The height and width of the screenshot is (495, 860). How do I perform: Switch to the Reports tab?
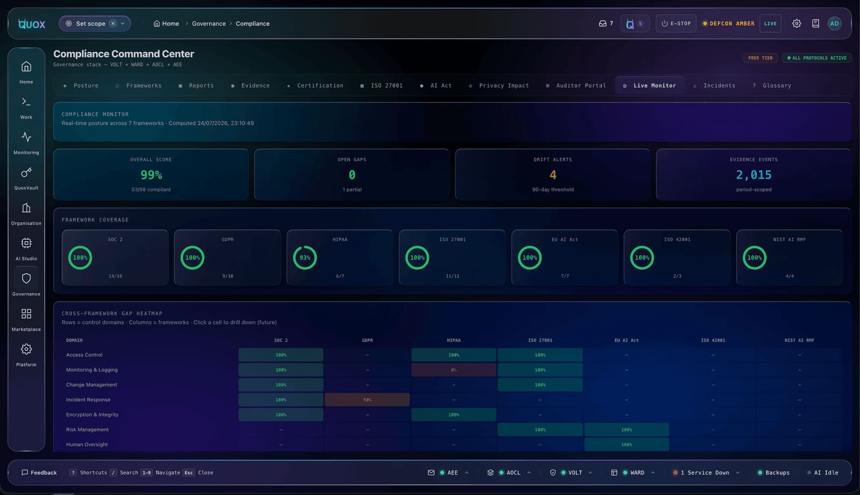[196, 85]
